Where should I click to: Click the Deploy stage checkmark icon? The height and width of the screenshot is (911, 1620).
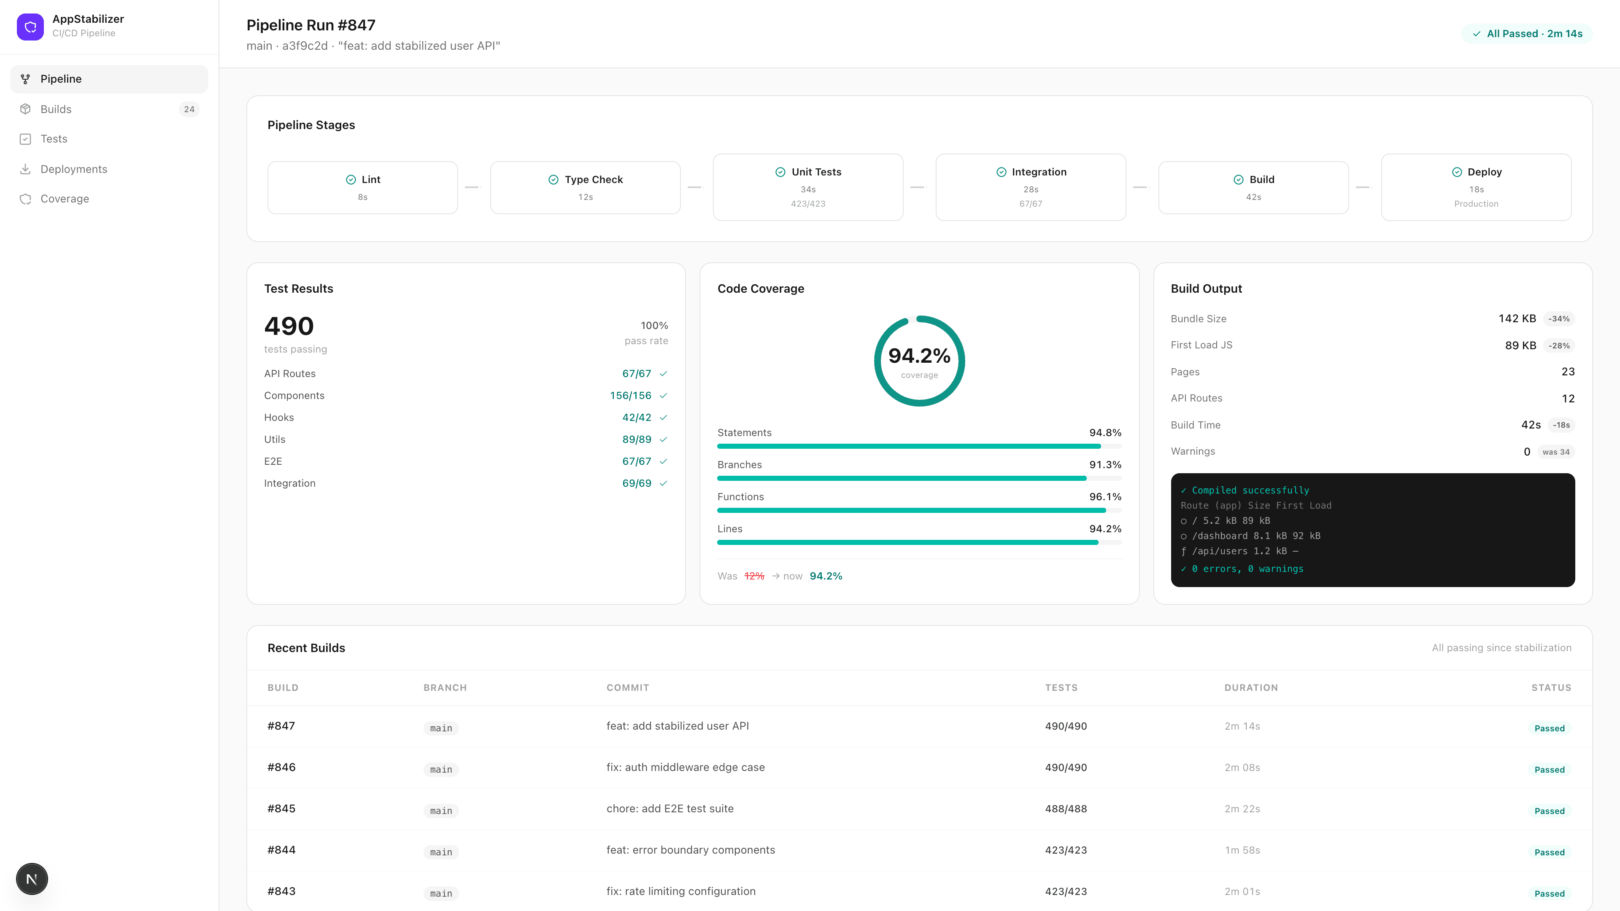click(1458, 171)
